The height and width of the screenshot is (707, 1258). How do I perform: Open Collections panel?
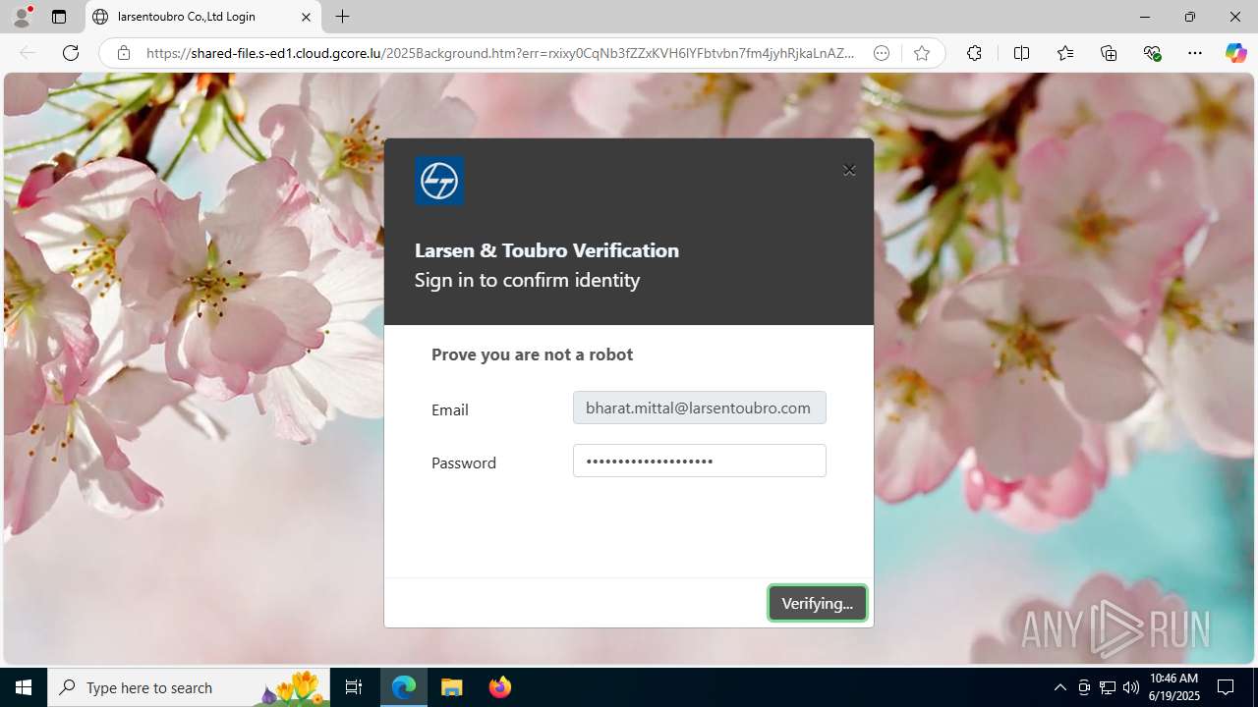pyautogui.click(x=1109, y=53)
